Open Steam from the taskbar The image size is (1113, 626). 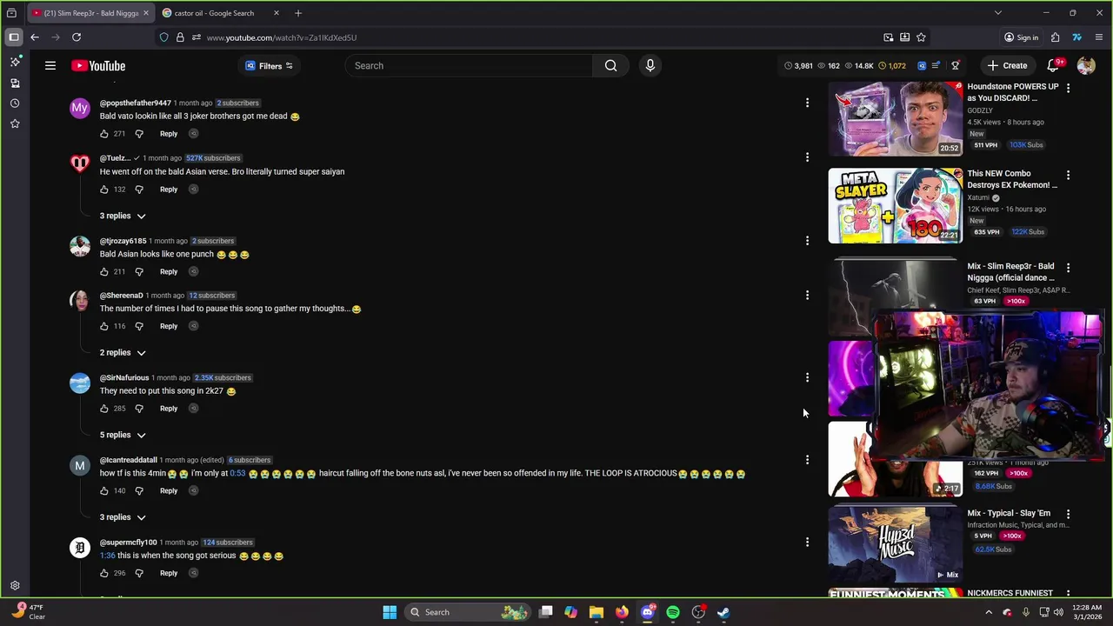coord(723,612)
